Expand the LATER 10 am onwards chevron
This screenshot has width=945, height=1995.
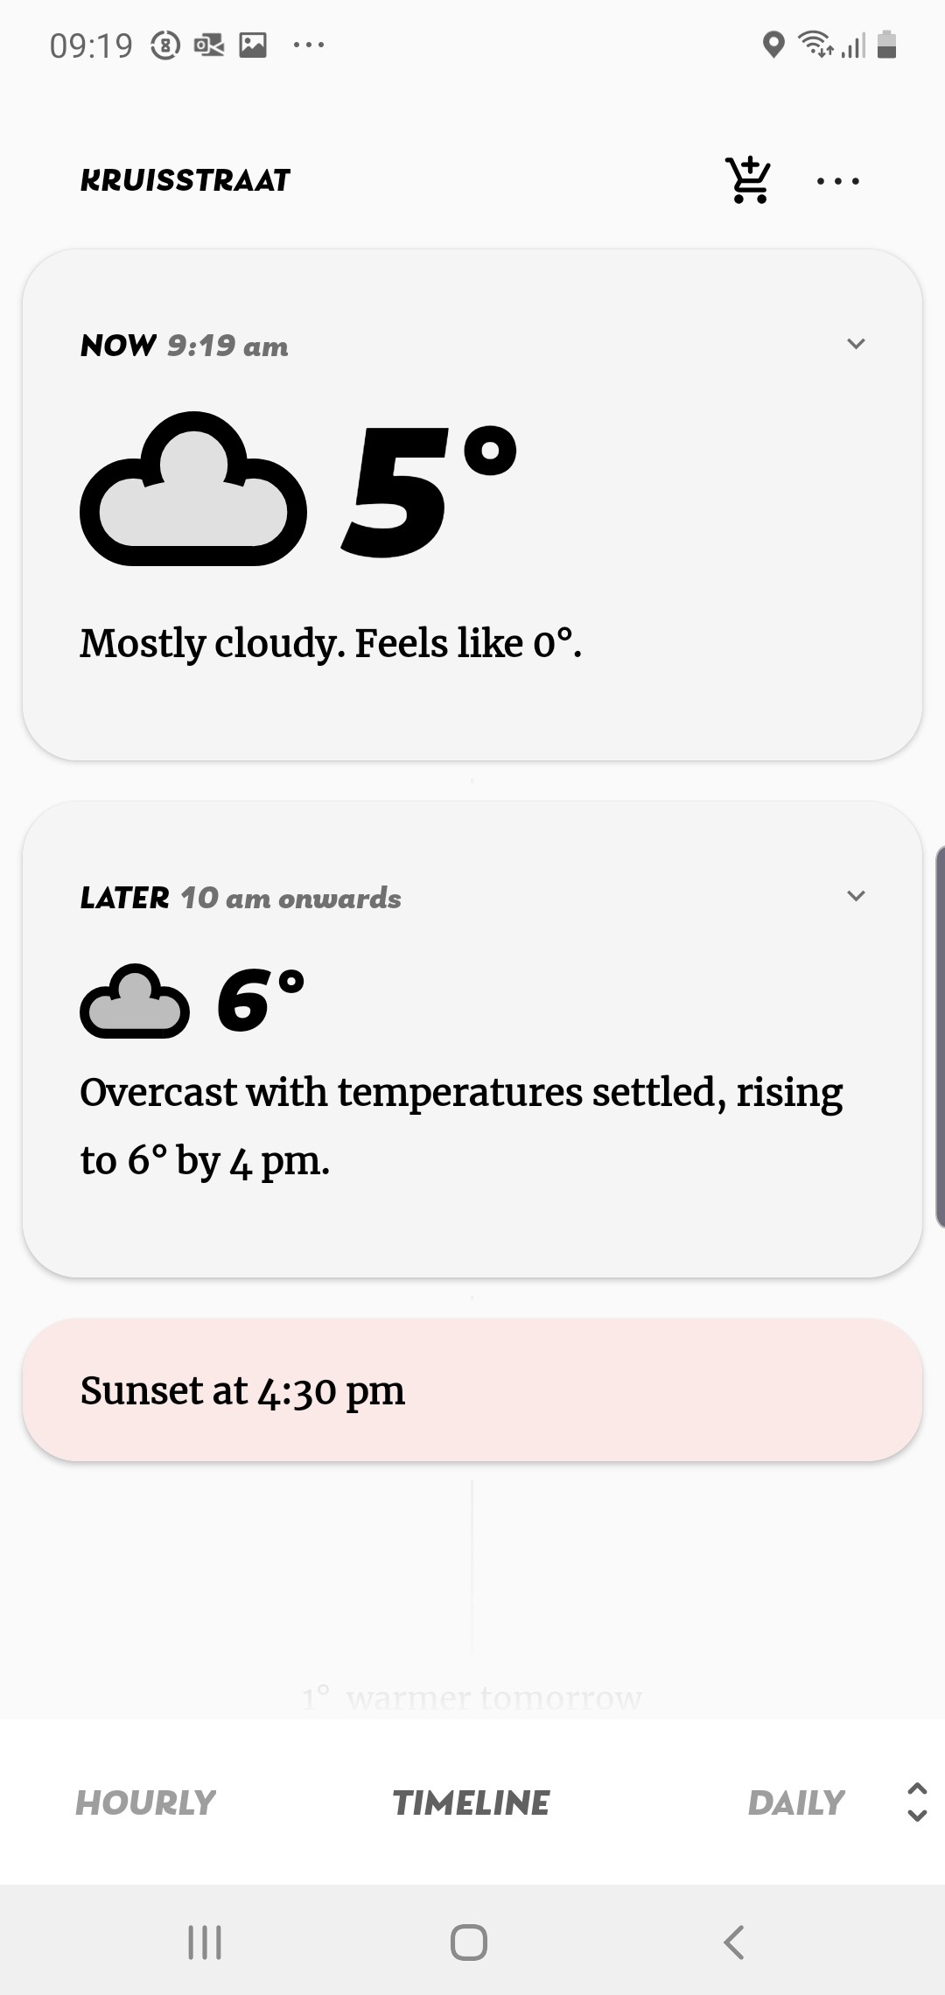tap(856, 896)
